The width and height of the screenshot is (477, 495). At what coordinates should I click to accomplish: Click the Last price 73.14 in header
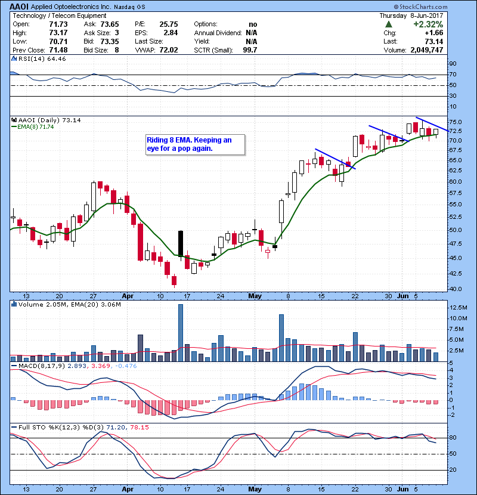pos(433,41)
